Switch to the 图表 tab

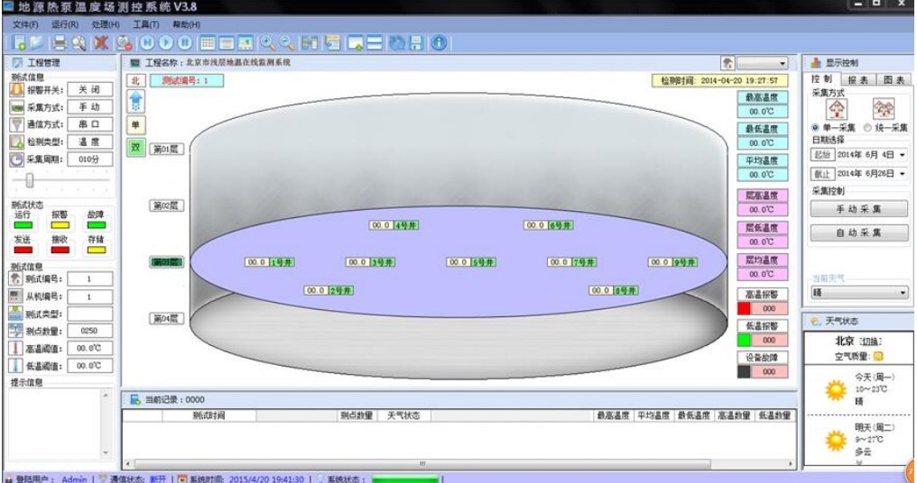pos(893,80)
